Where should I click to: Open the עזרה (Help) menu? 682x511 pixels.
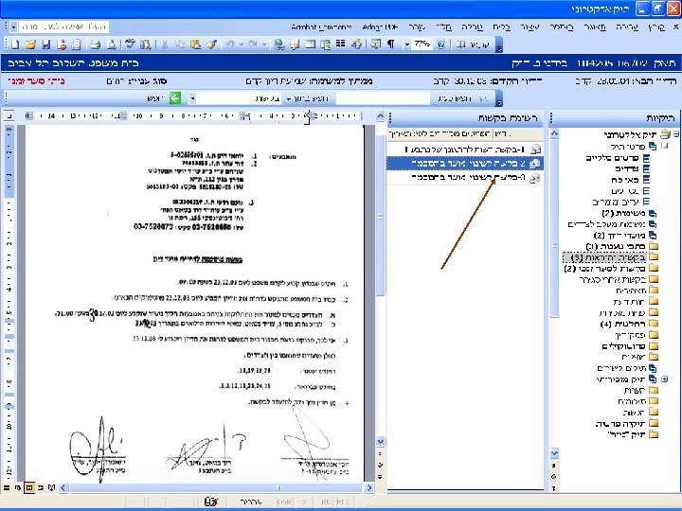[417, 26]
